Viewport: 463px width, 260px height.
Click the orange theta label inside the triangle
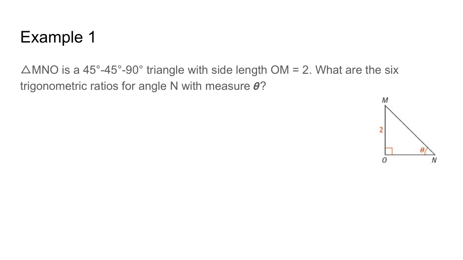point(421,150)
